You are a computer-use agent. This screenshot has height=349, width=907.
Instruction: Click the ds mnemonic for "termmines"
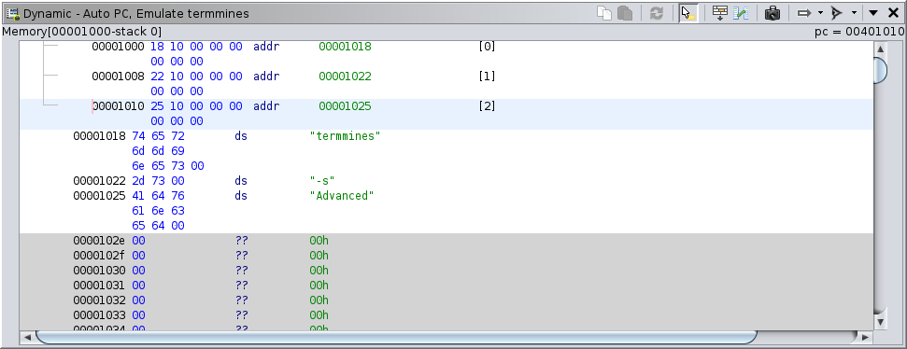coord(241,136)
